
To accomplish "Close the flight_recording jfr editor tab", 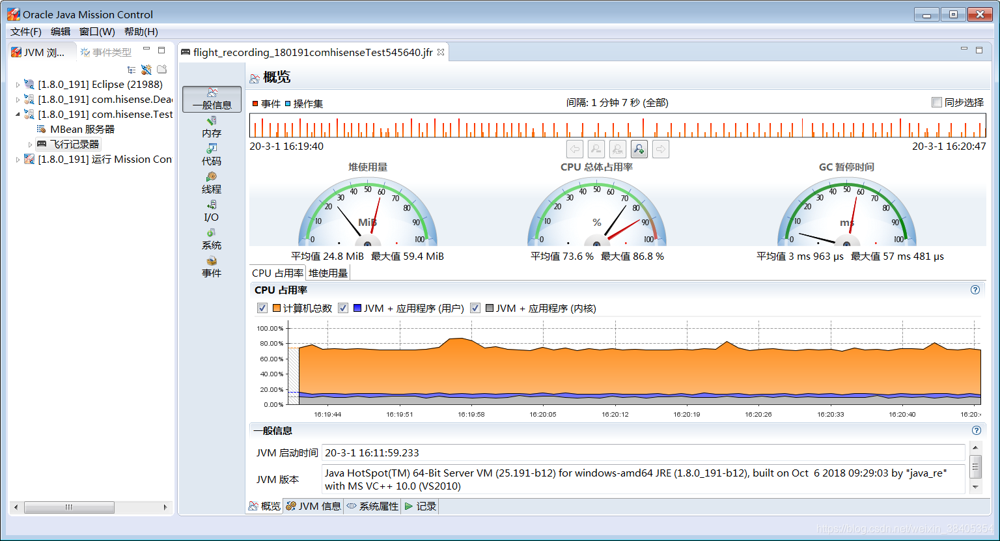I will tap(441, 52).
